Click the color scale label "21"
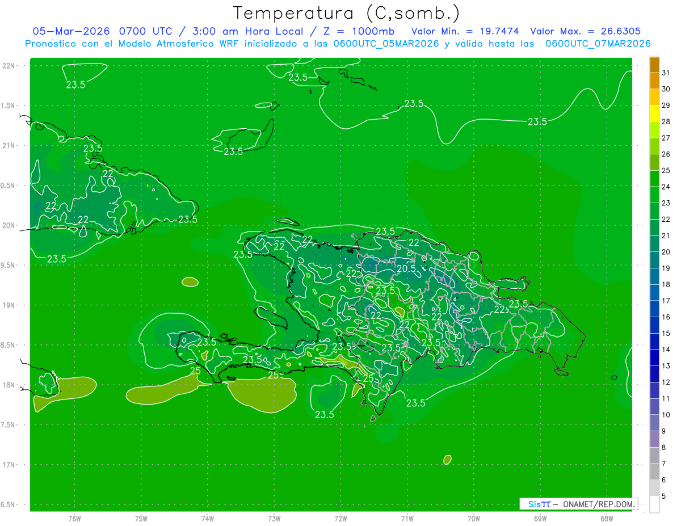Viewport: 681px width, 526px height. pyautogui.click(x=666, y=235)
